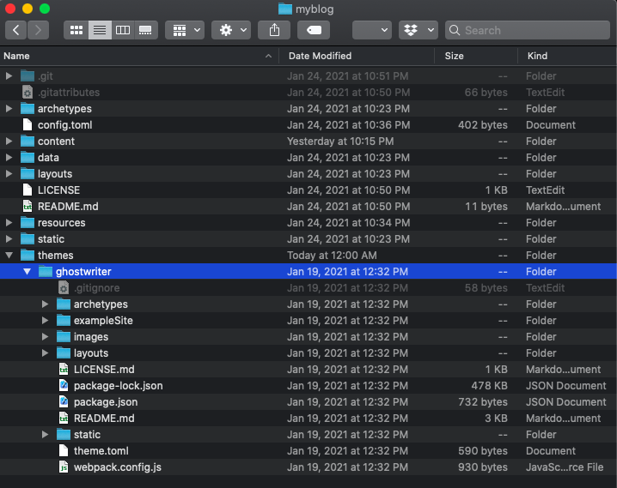Click the 'Yesterday at 10:15 PM' date

(x=340, y=141)
